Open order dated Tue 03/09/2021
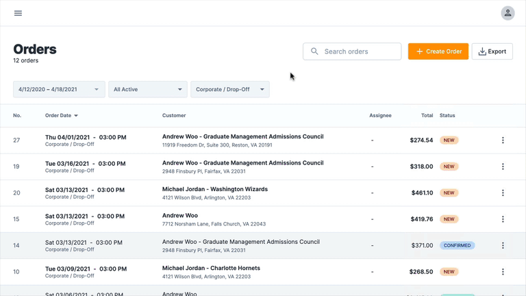 click(x=86, y=269)
